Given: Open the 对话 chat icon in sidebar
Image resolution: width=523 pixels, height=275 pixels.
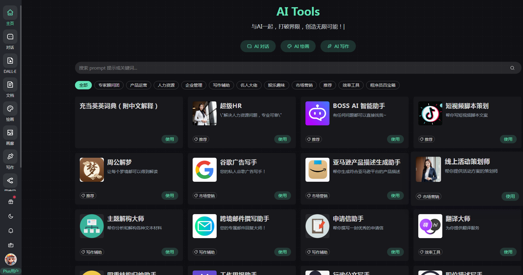Looking at the screenshot, I should (x=10, y=37).
